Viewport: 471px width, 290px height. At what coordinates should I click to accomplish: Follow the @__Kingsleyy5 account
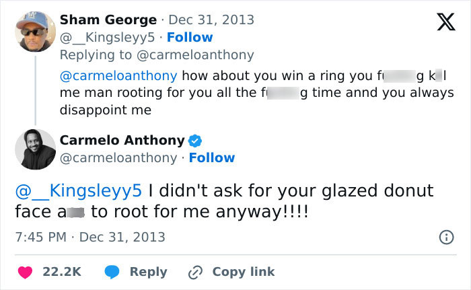pyautogui.click(x=190, y=37)
